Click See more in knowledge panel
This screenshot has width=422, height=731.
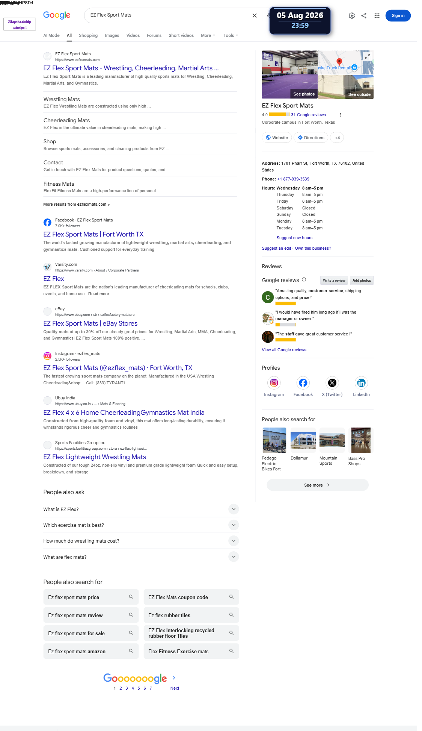[318, 485]
